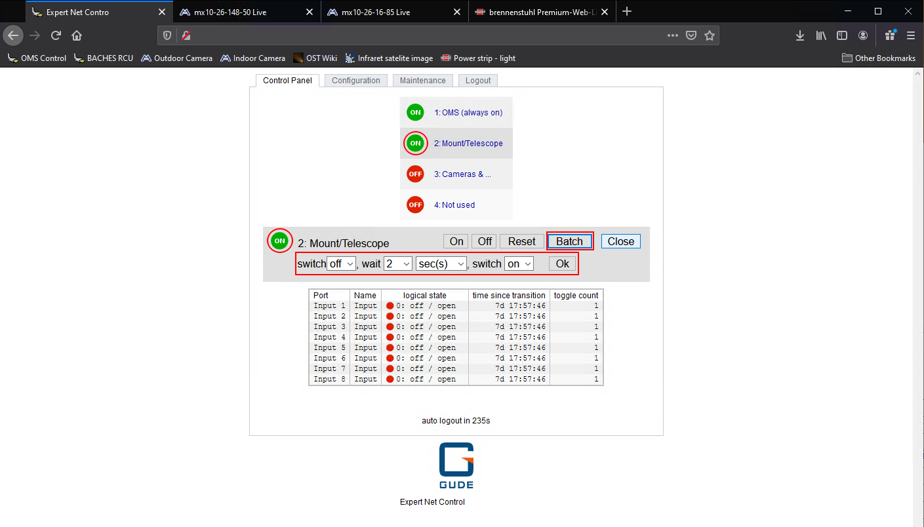The image size is (924, 527).
Task: Go to the browser home page
Action: 77,35
